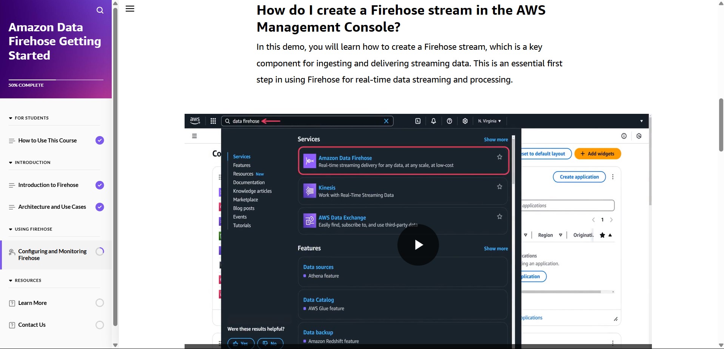Click the help question mark icon
This screenshot has height=349, width=724.
(x=449, y=121)
